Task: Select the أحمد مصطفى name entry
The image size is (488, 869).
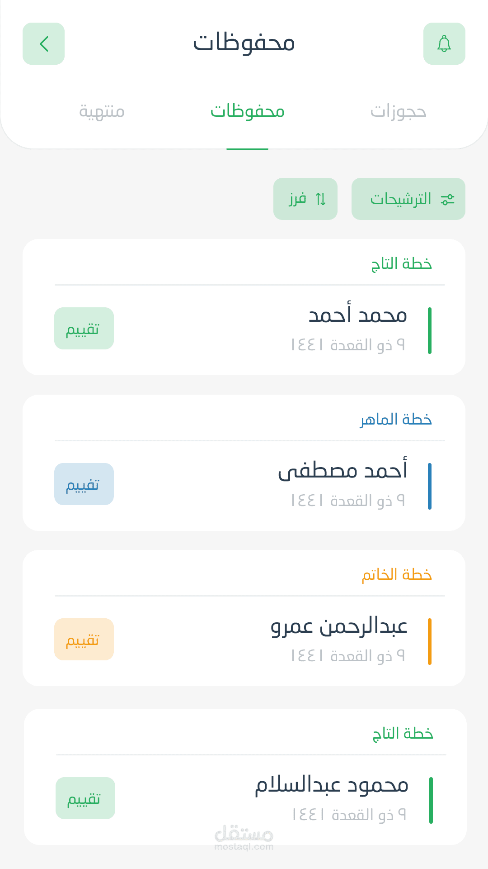Action: coord(343,471)
